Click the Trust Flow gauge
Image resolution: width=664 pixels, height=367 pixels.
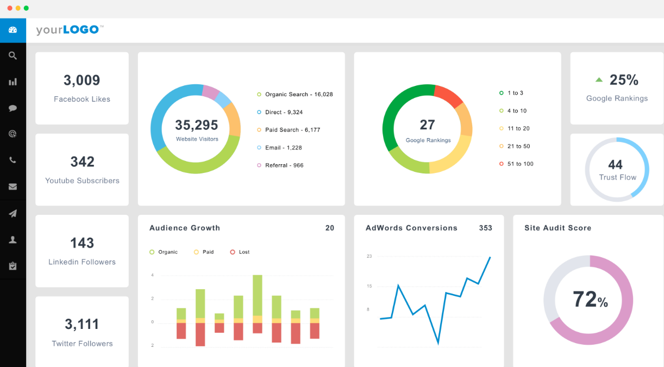point(617,169)
